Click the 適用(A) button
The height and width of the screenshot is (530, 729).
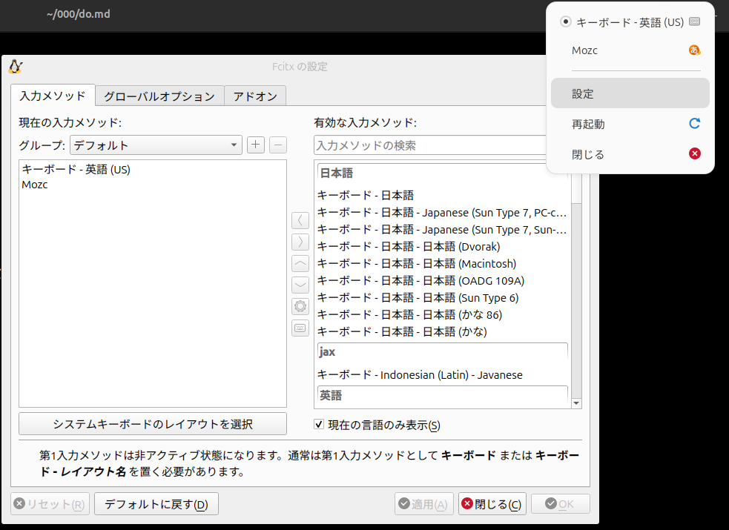(x=424, y=504)
